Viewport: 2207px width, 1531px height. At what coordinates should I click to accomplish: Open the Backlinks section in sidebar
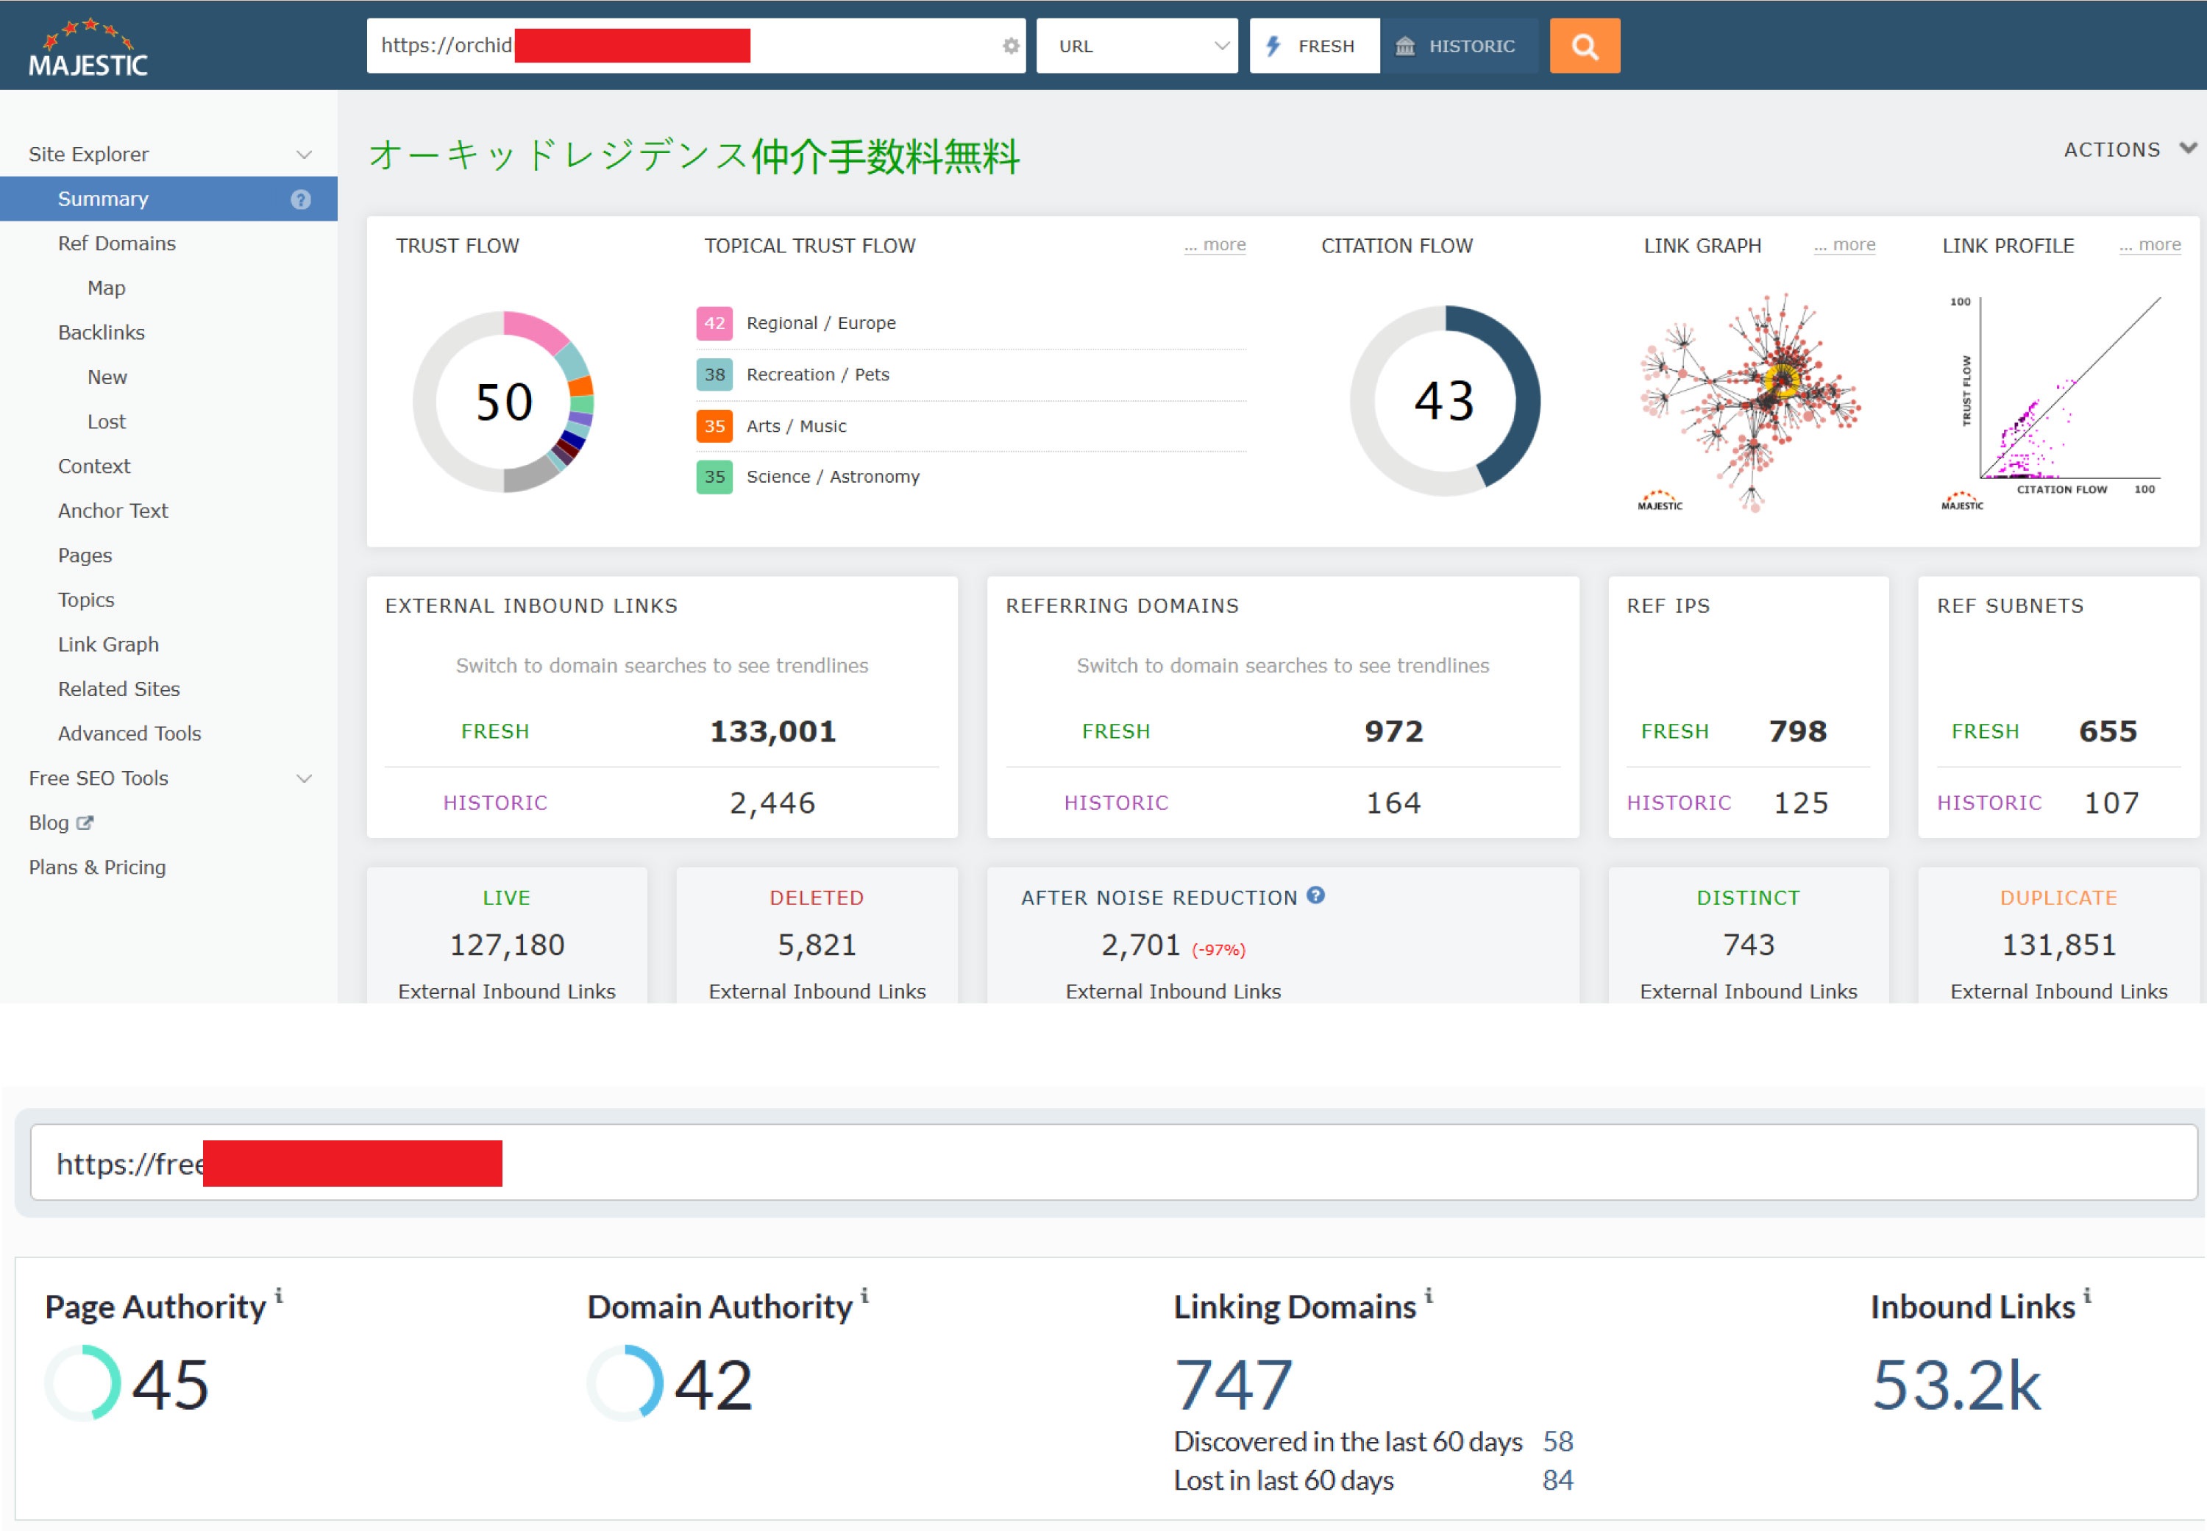[x=102, y=332]
